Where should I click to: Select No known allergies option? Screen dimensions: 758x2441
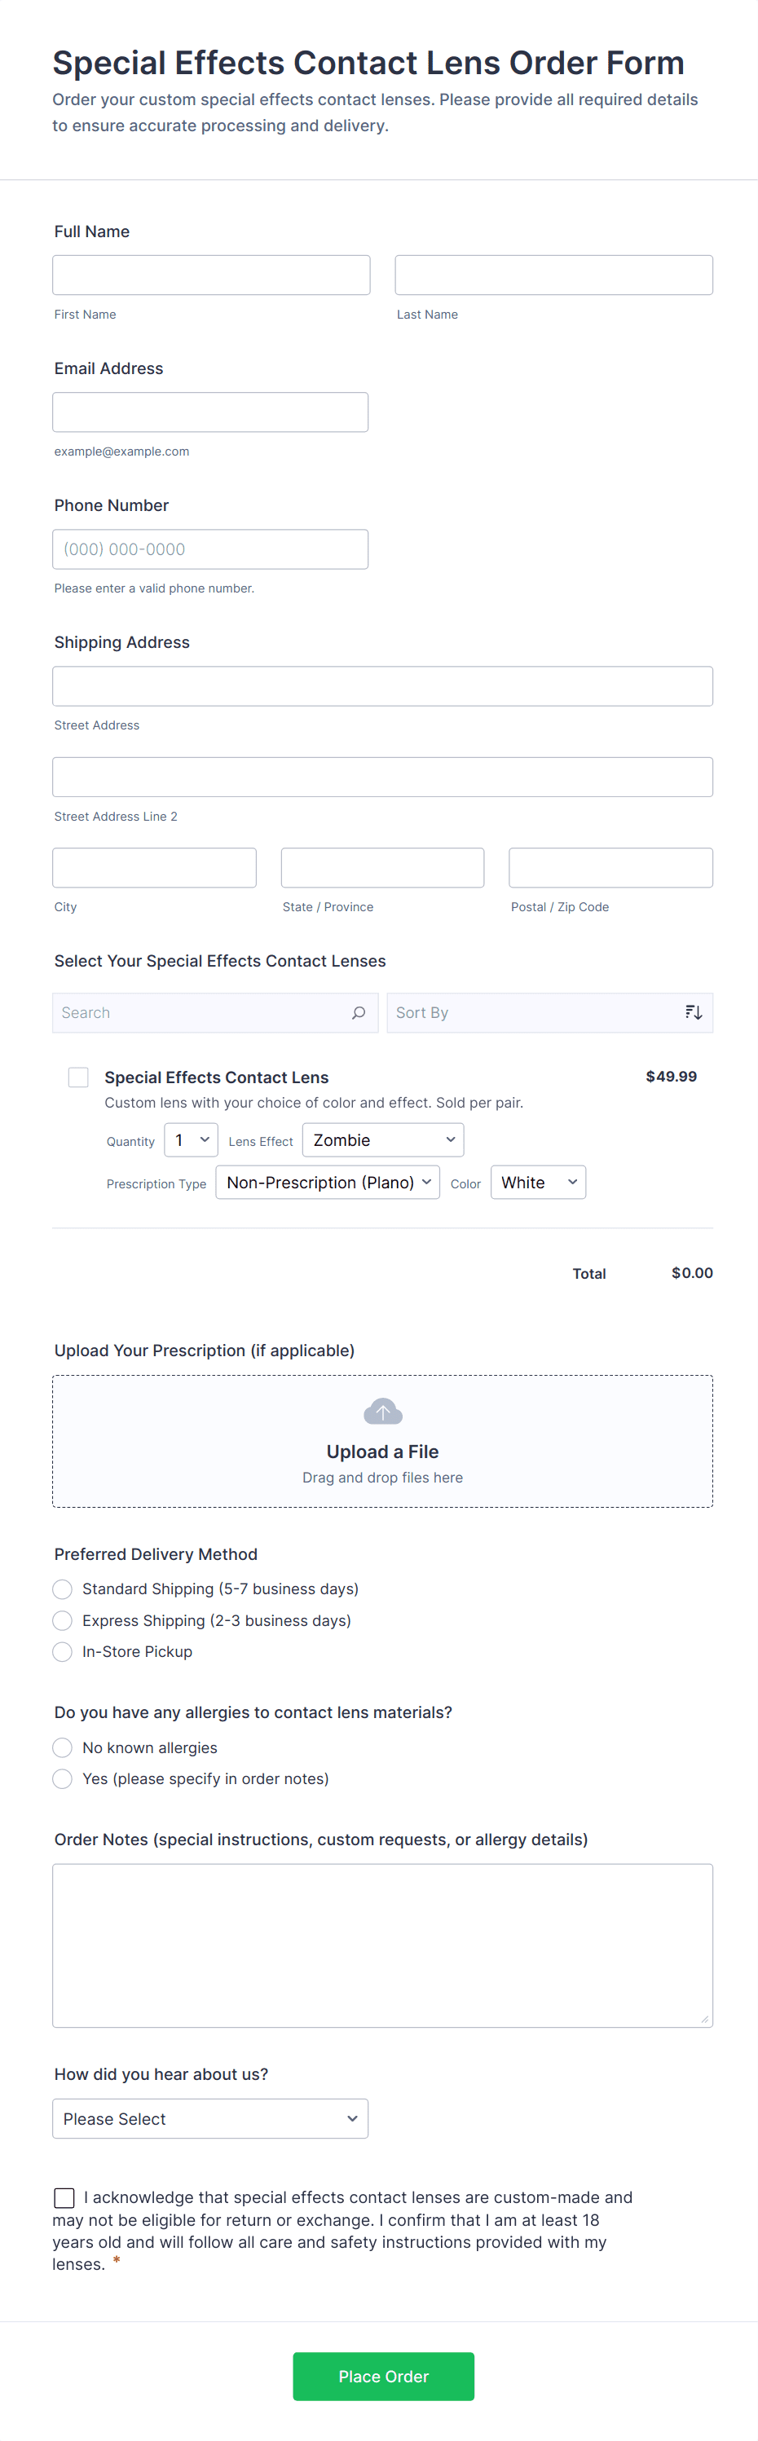(x=63, y=1747)
